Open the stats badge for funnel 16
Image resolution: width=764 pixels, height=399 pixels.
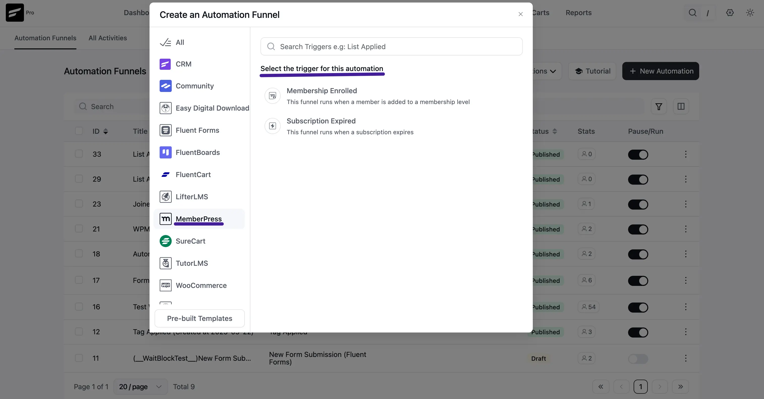(589, 307)
